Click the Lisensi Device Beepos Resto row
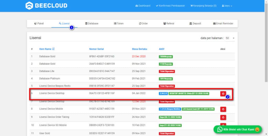 point(132,86)
